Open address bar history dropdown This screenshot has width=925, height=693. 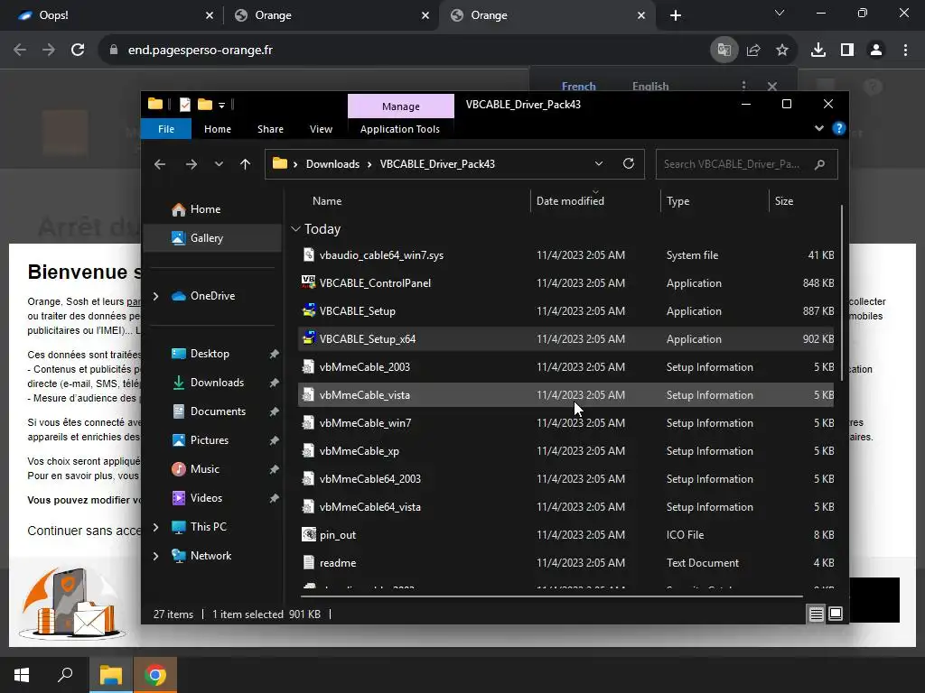coord(599,164)
